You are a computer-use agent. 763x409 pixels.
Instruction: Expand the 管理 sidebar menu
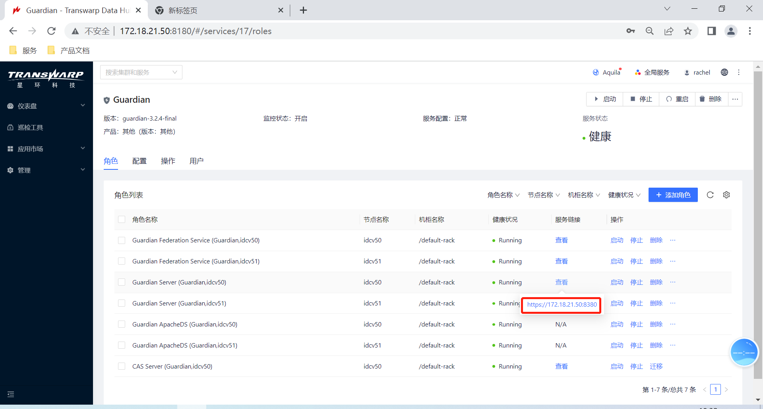tap(46, 170)
